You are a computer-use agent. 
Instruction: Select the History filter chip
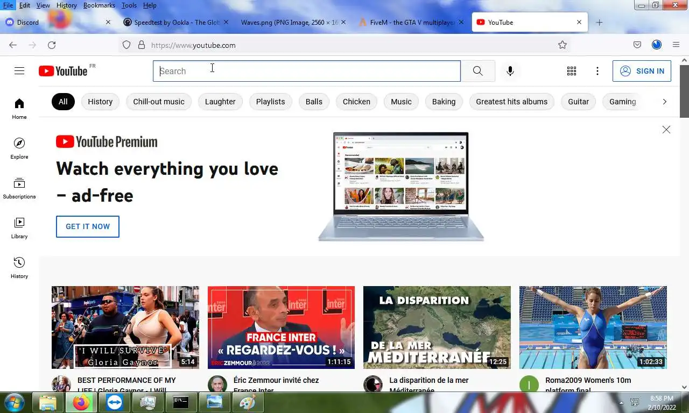tap(100, 102)
